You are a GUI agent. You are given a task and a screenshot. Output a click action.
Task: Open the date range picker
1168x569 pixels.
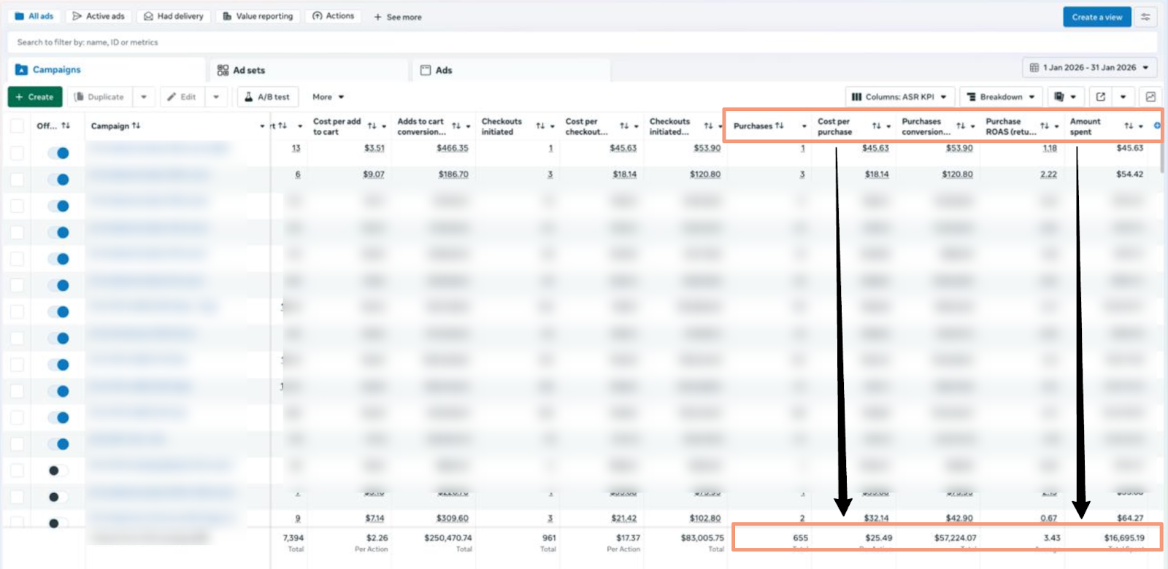coord(1089,68)
